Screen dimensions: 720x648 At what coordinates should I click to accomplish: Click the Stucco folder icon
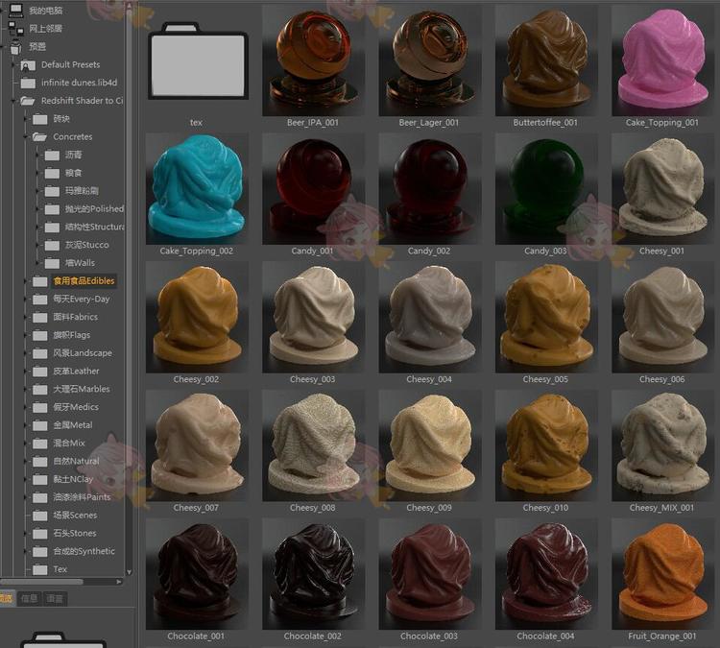tap(51, 245)
